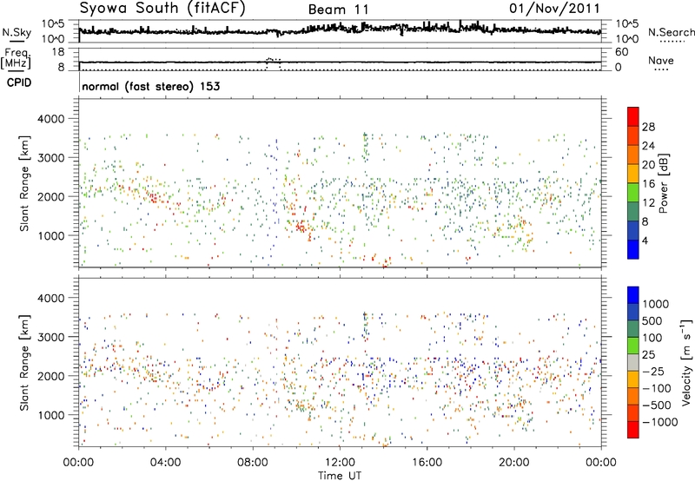Viewport: 695px width, 481px height.
Task: Click the right '10^0' noise axis tick
Action: tap(627, 39)
